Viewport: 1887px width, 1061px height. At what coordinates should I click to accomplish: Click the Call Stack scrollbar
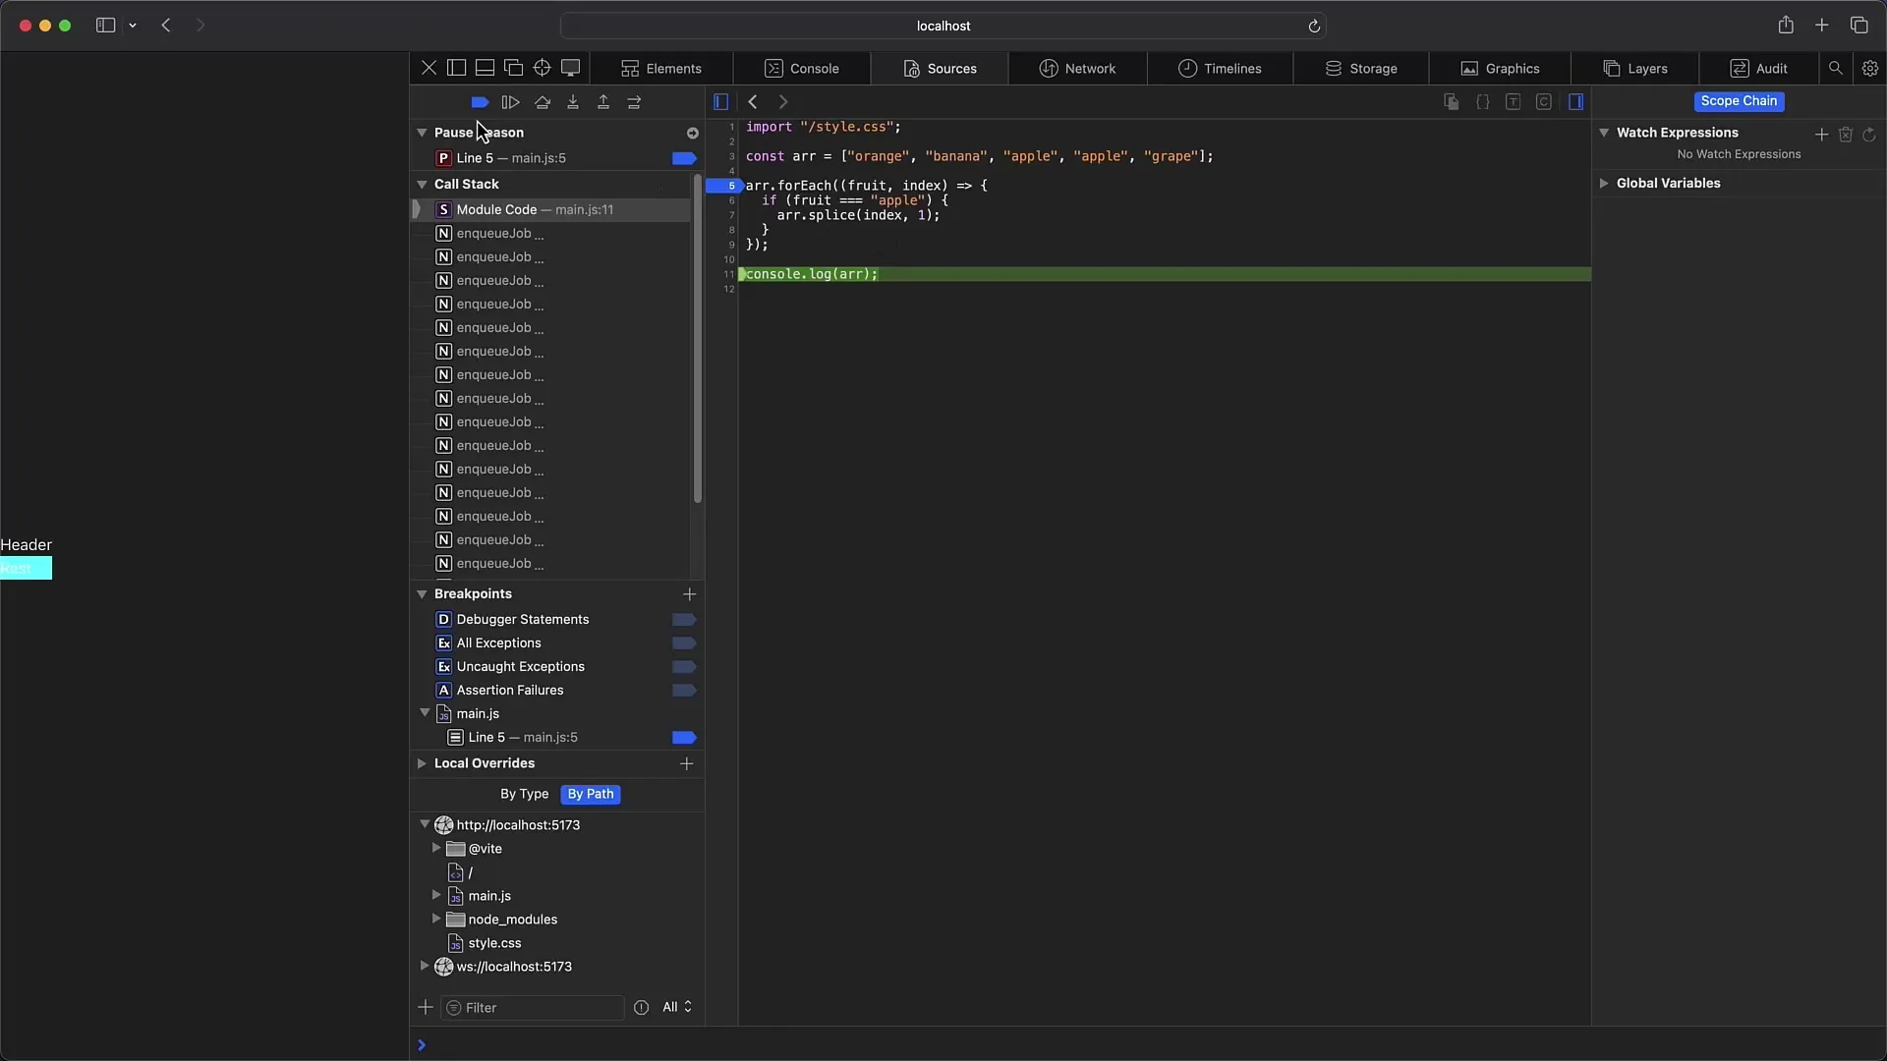698,341
